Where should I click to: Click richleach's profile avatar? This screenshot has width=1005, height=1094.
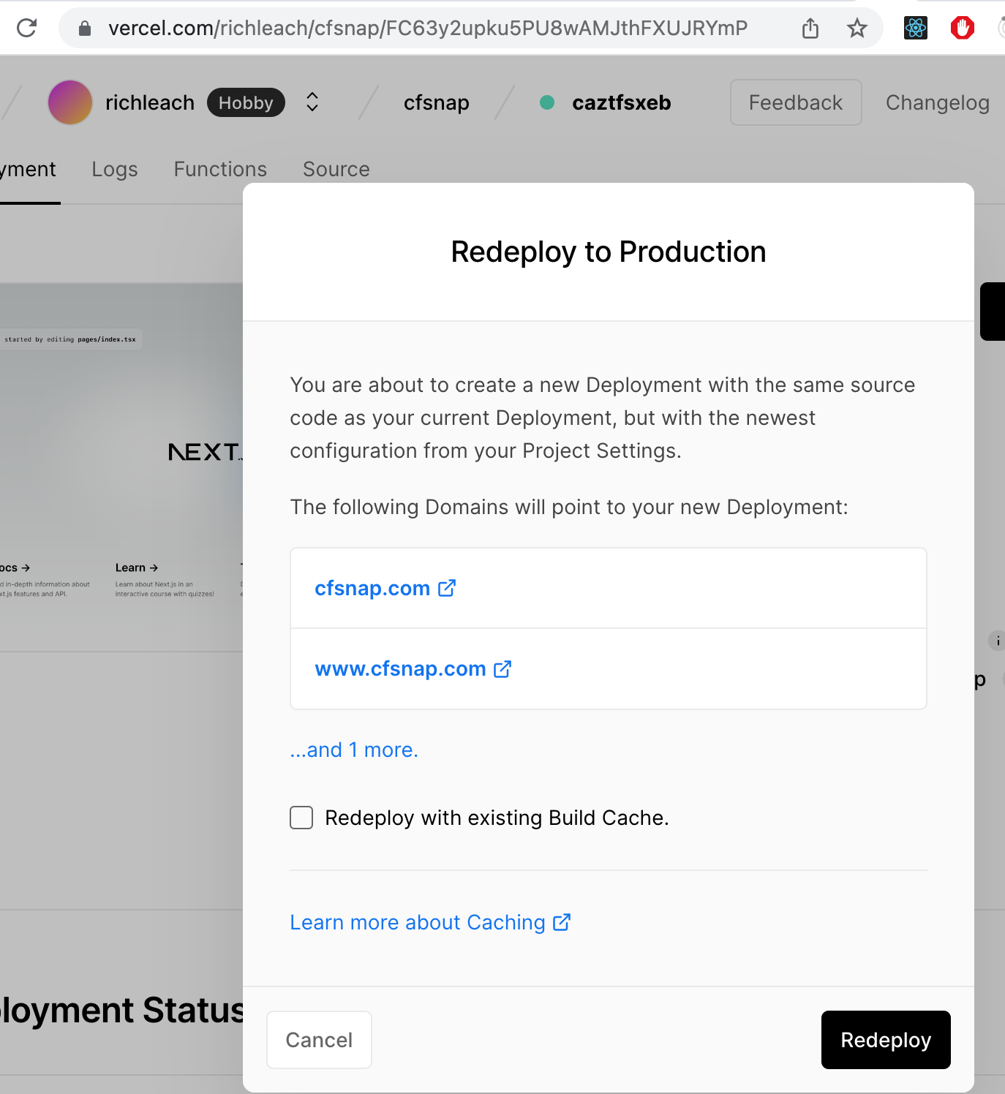pyautogui.click(x=69, y=102)
